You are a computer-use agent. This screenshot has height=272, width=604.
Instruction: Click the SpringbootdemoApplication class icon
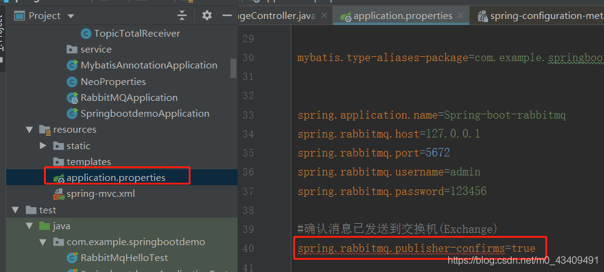[72, 114]
